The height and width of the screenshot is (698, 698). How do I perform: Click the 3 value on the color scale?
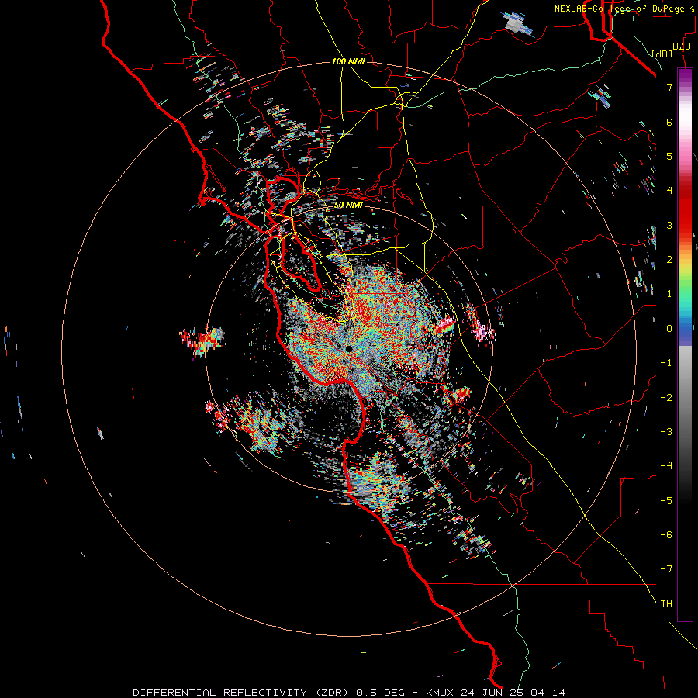coord(669,225)
